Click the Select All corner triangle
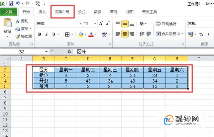Viewport: 214px width, 137px height. tap(5, 59)
